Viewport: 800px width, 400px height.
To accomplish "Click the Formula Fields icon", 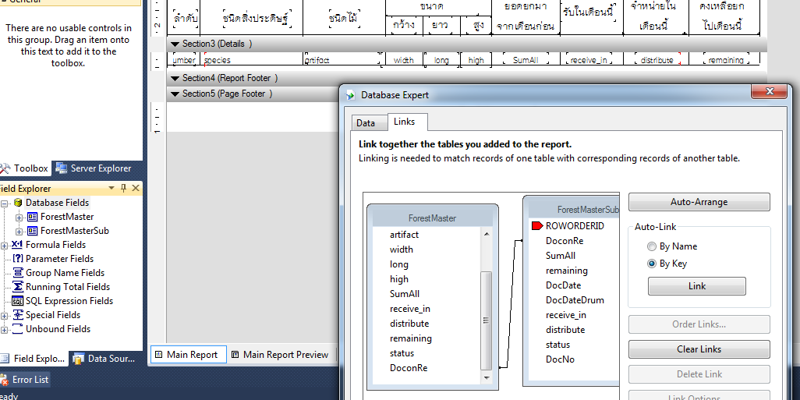I will tap(18, 245).
